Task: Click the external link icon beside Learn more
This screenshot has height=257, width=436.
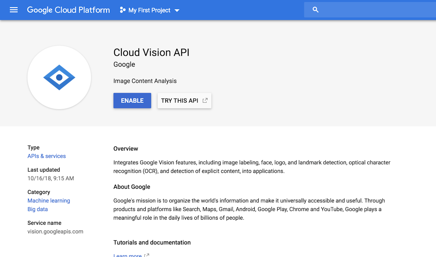Action: pyautogui.click(x=146, y=255)
